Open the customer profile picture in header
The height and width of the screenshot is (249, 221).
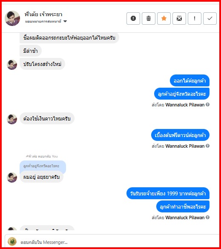[12, 18]
